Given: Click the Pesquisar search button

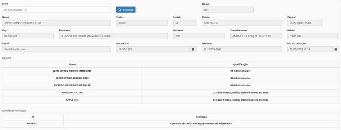Looking at the screenshot, I should point(126,10).
